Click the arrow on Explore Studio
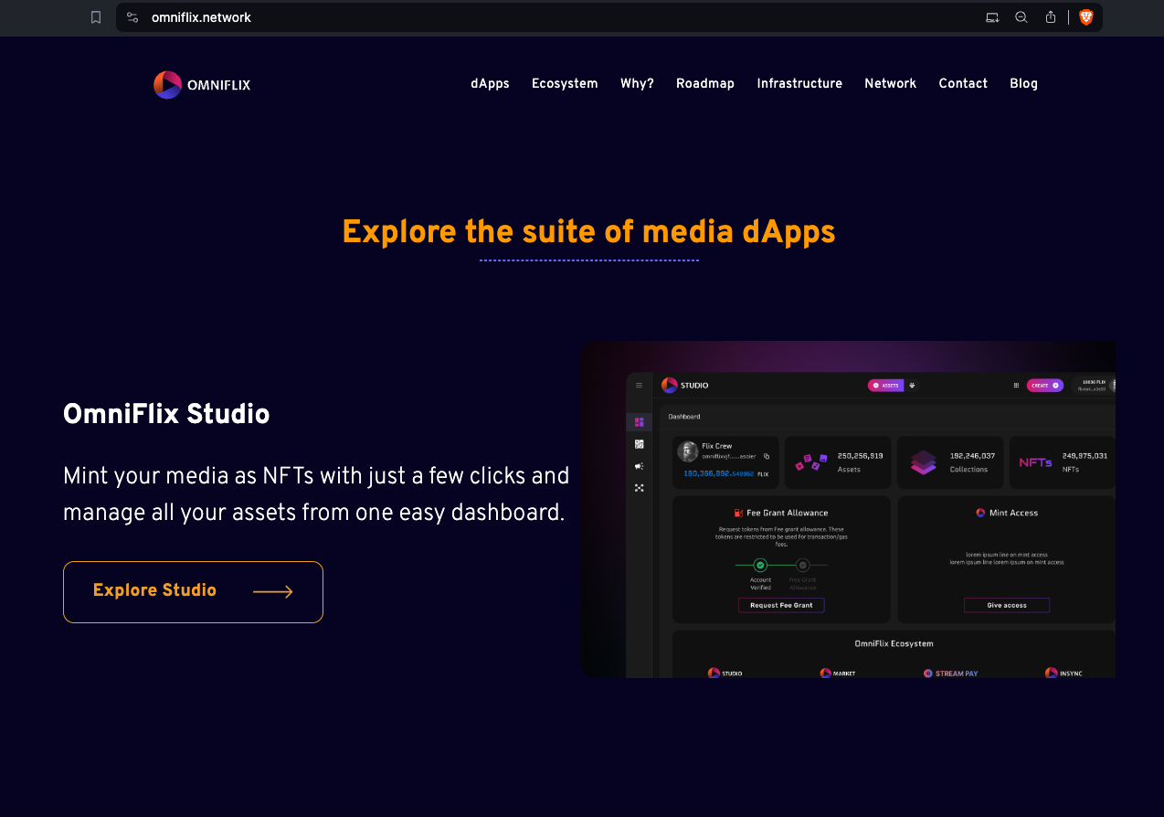Viewport: 1164px width, 817px height. (273, 592)
